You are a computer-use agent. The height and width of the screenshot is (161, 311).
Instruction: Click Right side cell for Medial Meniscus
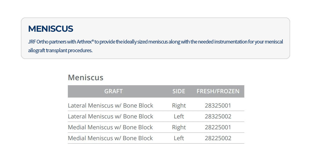pyautogui.click(x=179, y=127)
